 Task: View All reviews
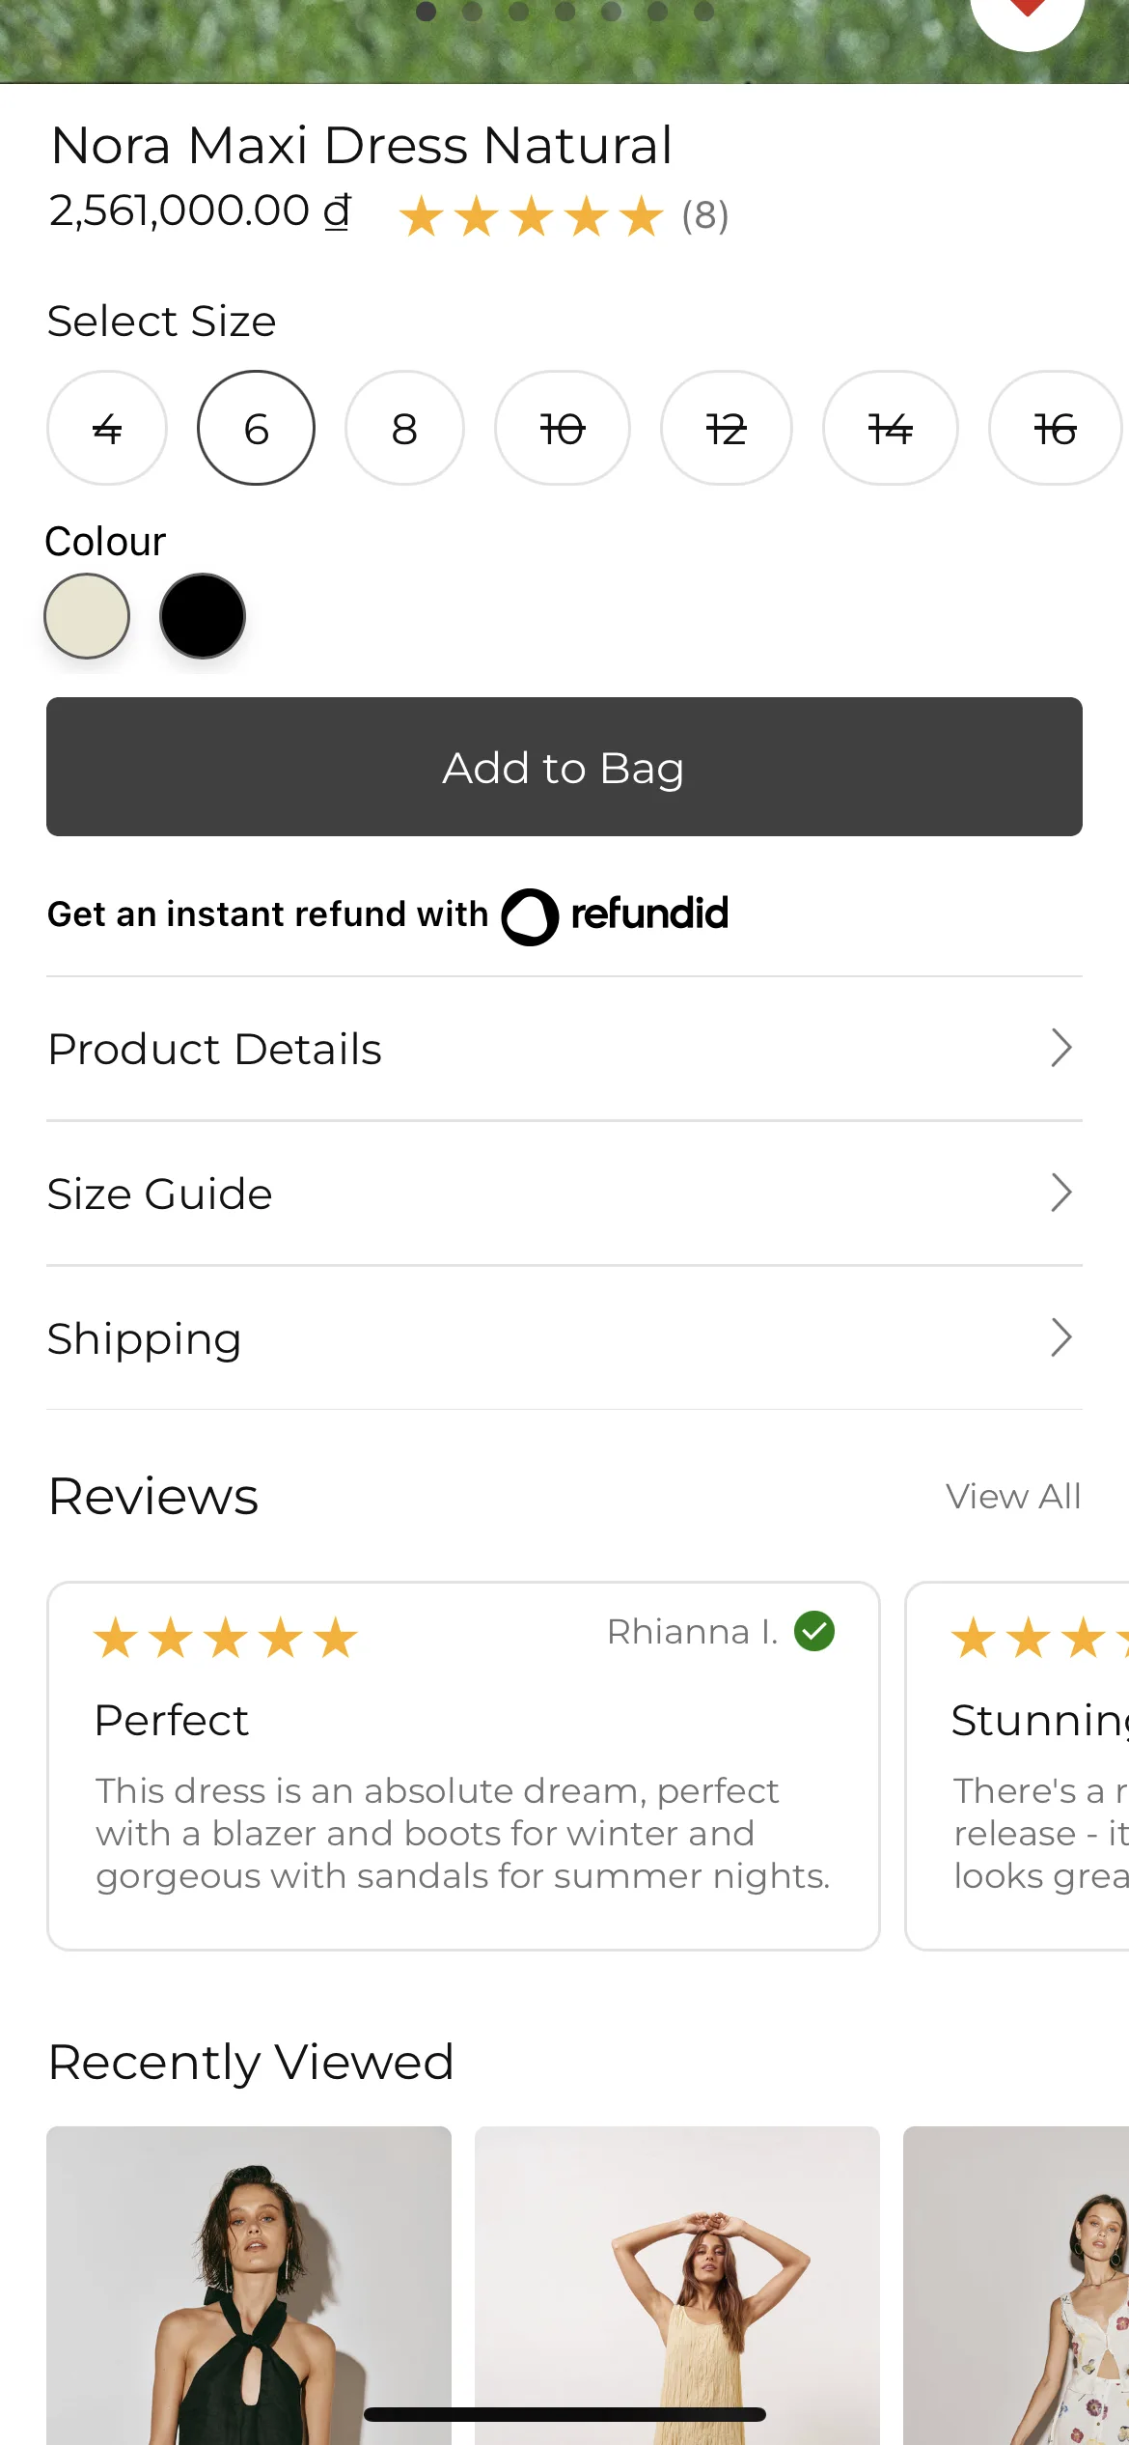(x=1013, y=1497)
